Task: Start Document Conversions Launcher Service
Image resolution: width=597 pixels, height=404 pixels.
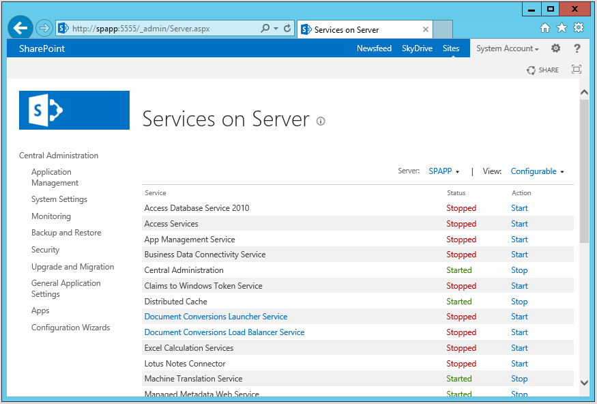Action: [x=519, y=317]
